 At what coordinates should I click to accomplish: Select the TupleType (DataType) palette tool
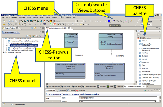click(x=148, y=81)
